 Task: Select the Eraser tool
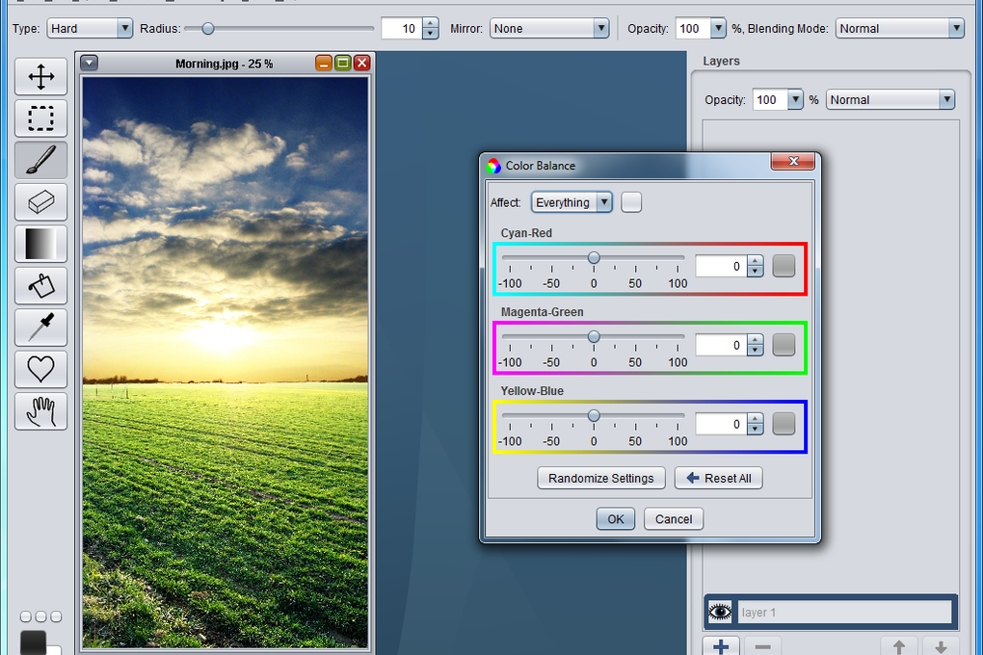40,202
